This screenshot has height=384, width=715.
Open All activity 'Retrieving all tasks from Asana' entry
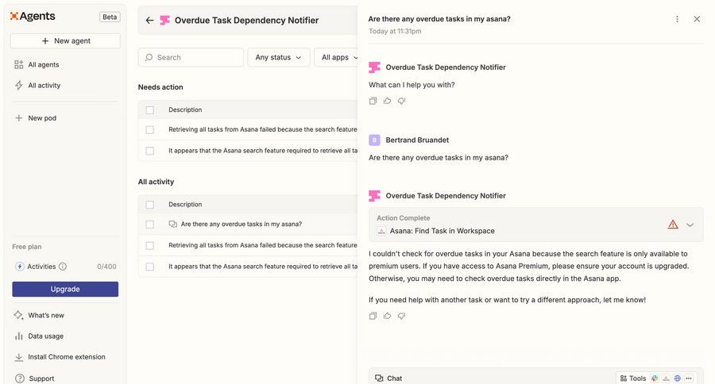(263, 245)
